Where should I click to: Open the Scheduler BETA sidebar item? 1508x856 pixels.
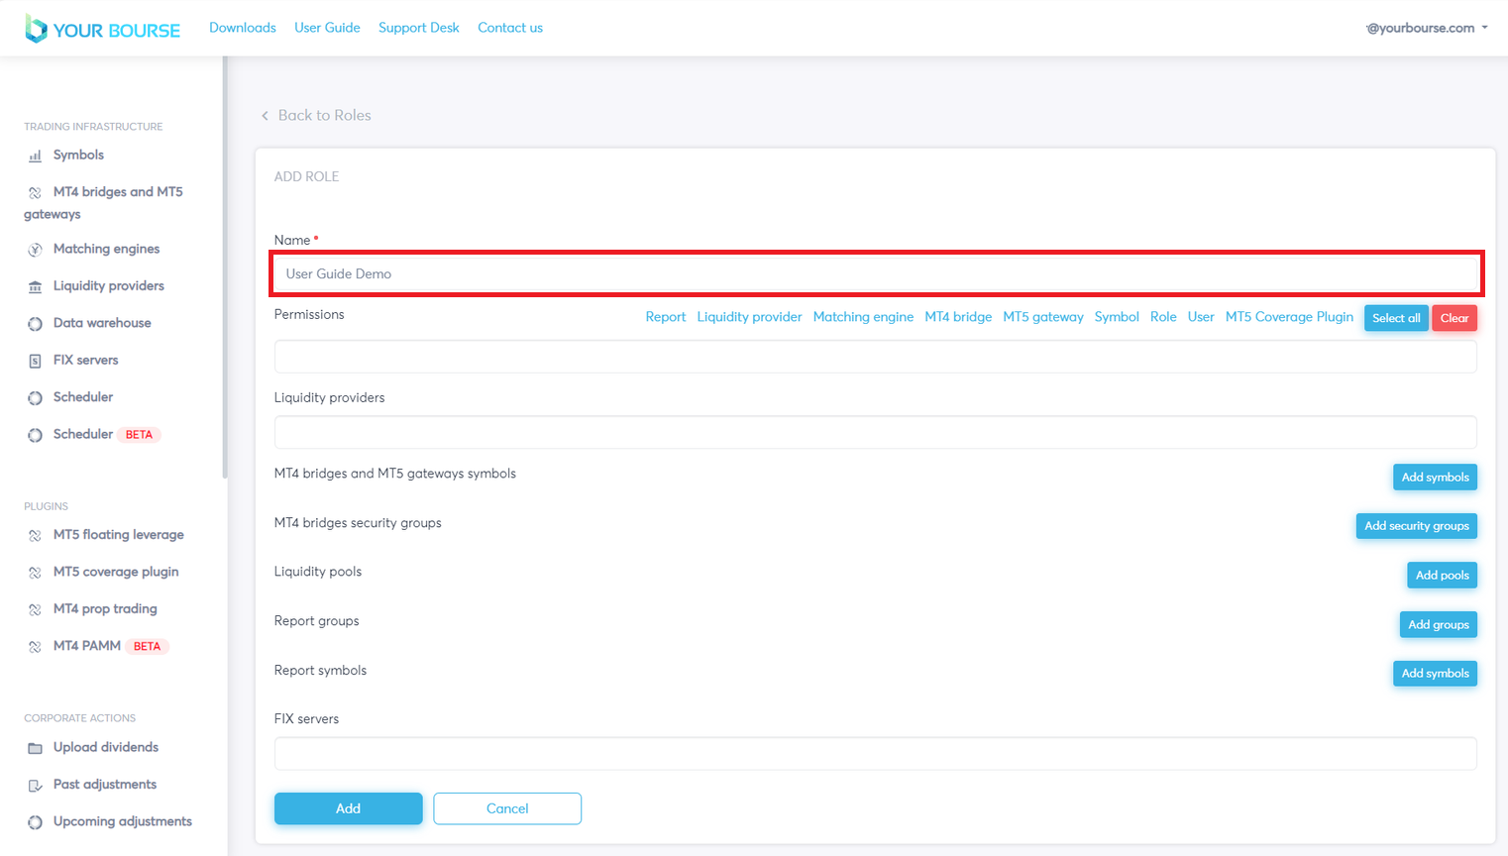[107, 434]
